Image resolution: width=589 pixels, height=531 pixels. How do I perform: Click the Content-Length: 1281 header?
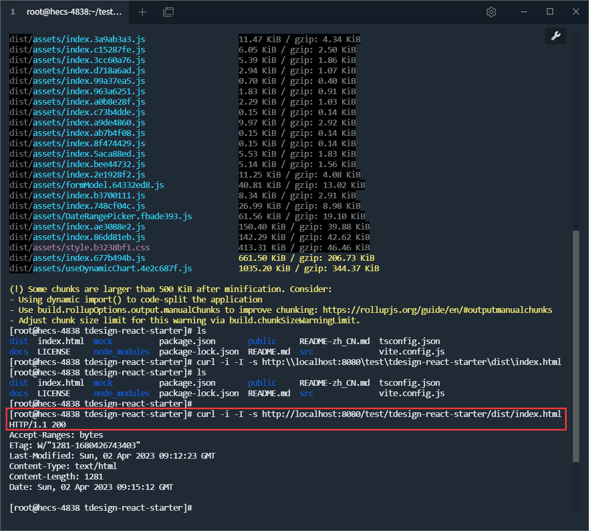[x=56, y=476]
